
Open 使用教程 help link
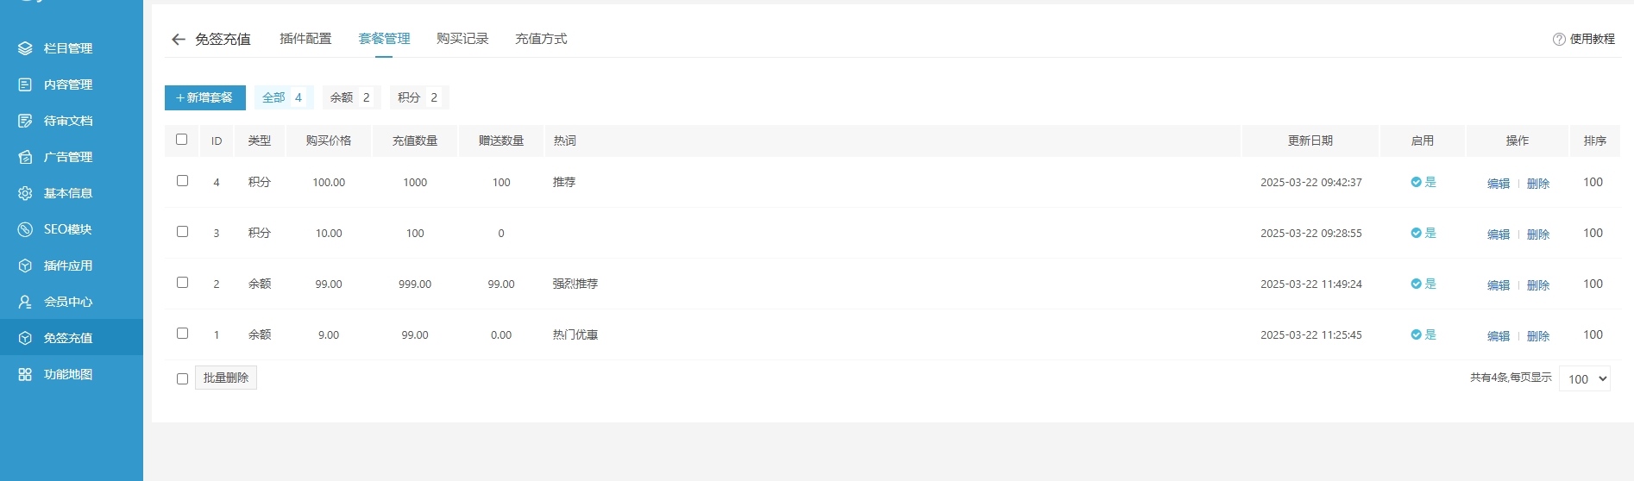coord(1584,39)
